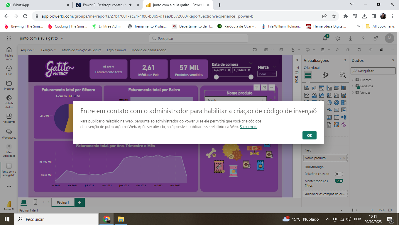Go to Página Inicial in sidebar
399x225 pixels.
click(x=9, y=53)
